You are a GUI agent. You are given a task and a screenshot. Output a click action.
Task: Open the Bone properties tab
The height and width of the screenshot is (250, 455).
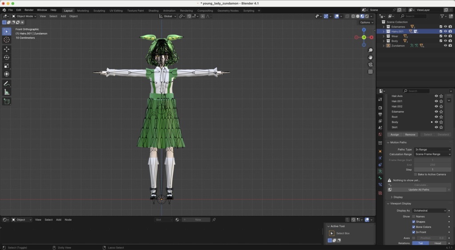(x=380, y=178)
